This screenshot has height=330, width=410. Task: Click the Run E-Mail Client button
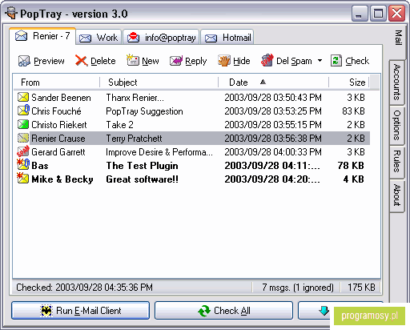pyautogui.click(x=80, y=311)
